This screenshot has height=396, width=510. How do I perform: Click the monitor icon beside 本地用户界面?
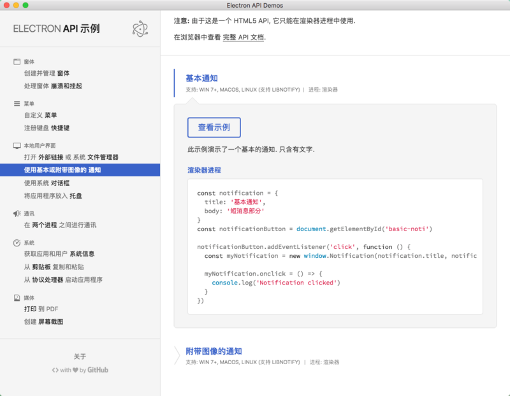[x=17, y=146]
